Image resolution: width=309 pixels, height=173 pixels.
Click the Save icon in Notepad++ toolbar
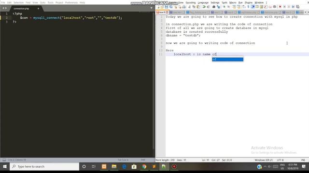[167, 7]
